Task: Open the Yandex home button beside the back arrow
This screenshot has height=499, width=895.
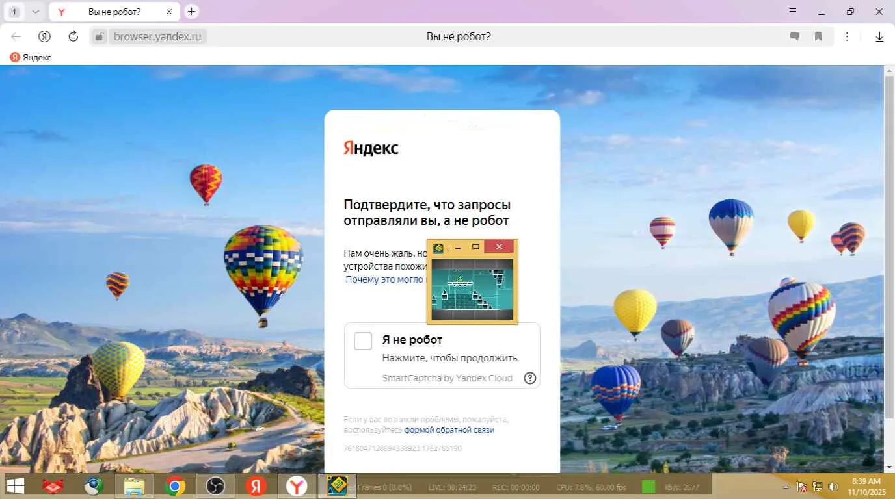Action: [44, 36]
